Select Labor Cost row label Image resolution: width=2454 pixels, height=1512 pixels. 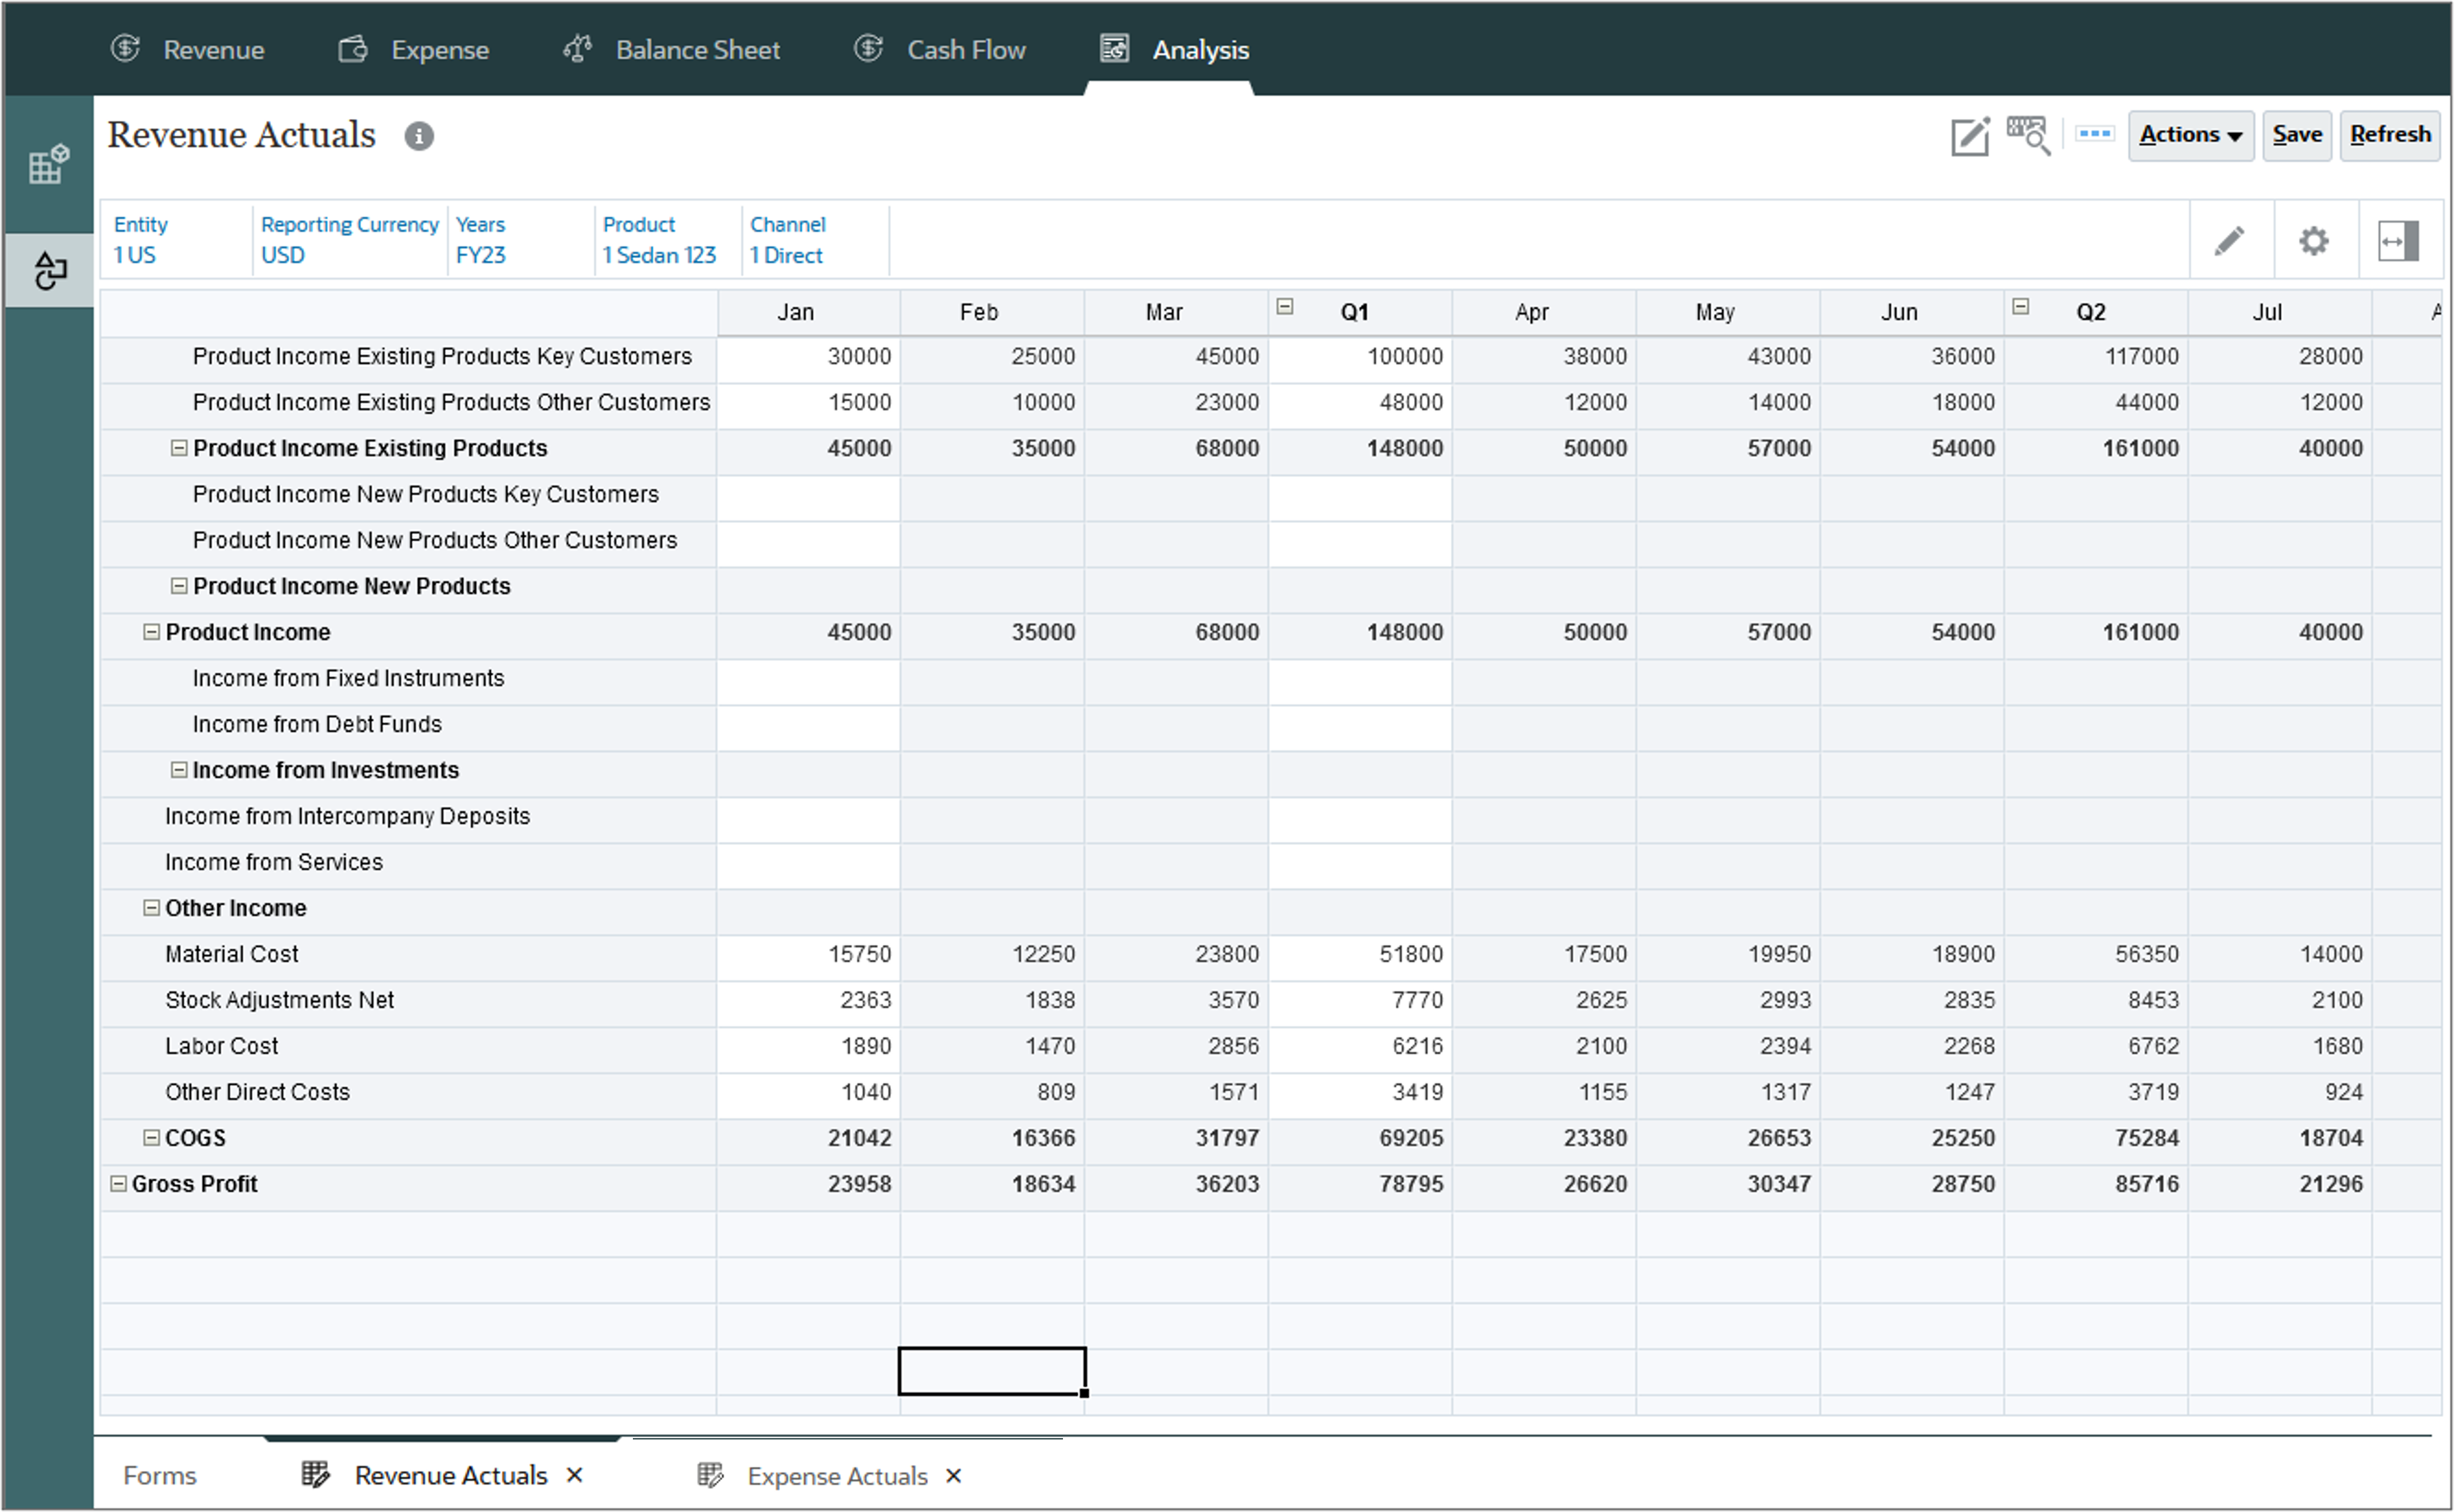point(221,1046)
